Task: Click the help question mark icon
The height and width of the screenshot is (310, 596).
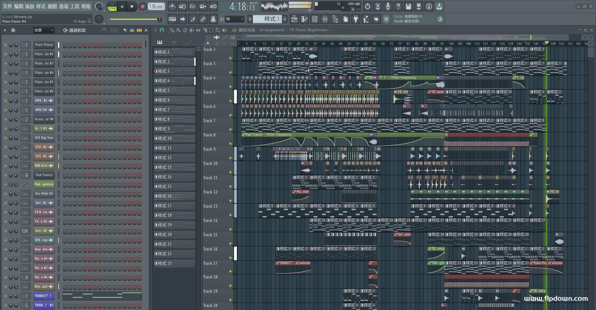Action: [x=398, y=6]
